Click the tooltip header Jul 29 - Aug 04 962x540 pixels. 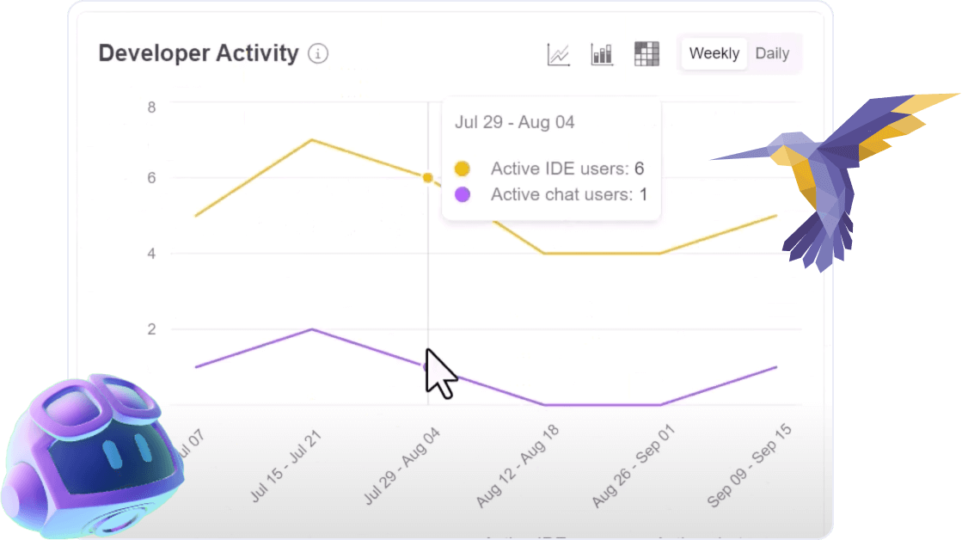click(513, 122)
